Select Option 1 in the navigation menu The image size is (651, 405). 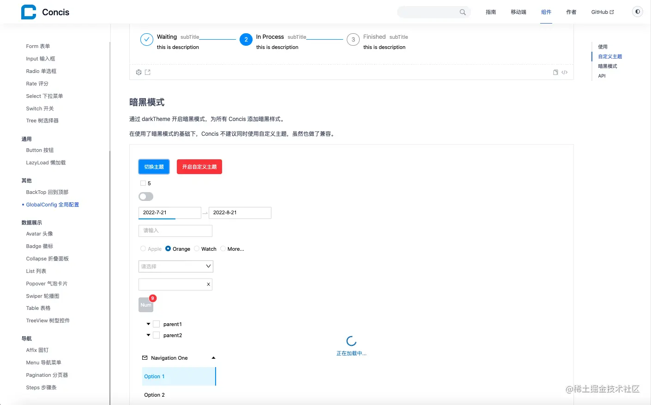point(179,376)
